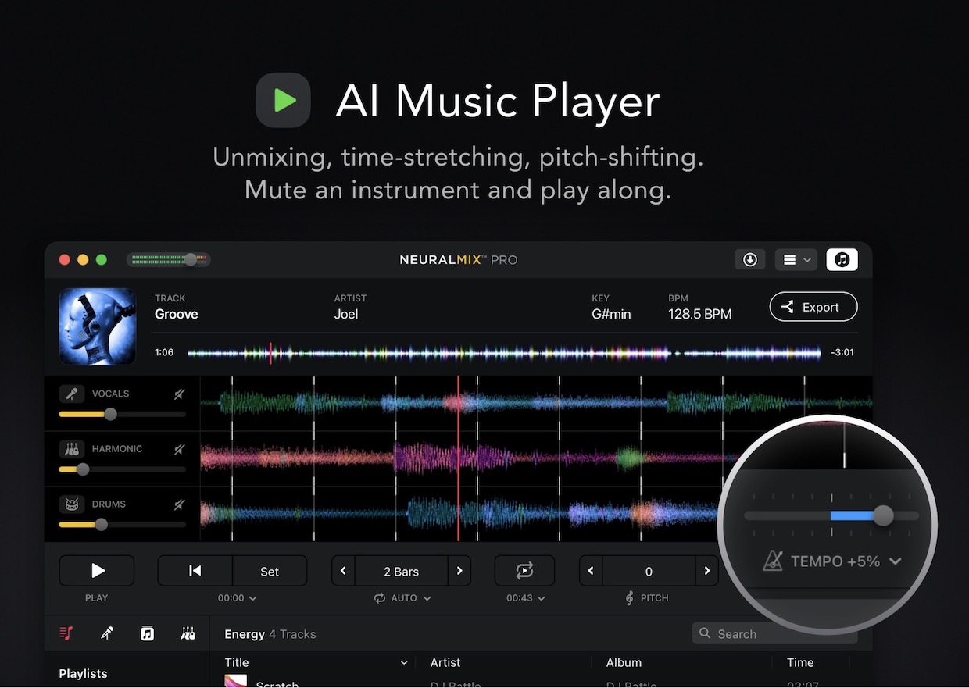The height and width of the screenshot is (688, 969).
Task: Click the treble clef Pitch icon
Action: click(x=629, y=598)
